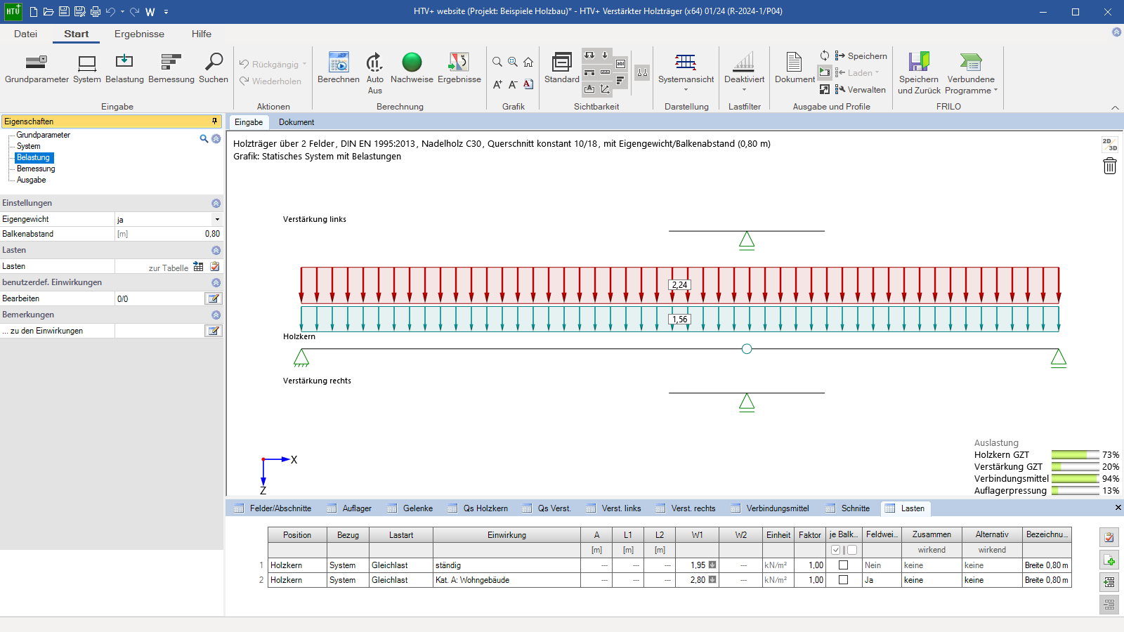Toggle the load arrow visibility icon

605,55
